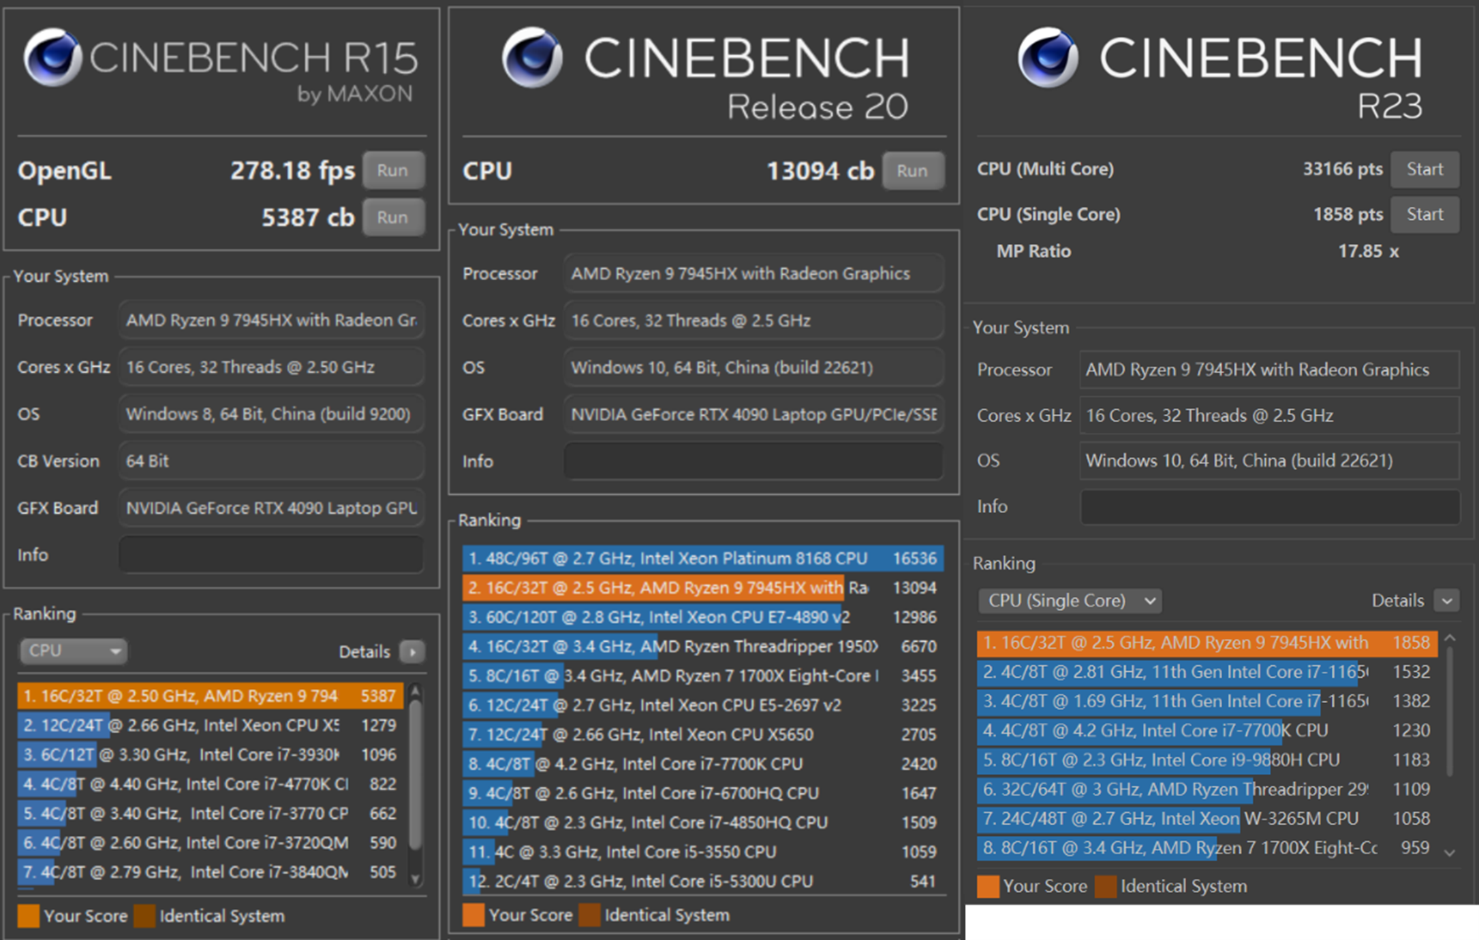This screenshot has width=1479, height=940.
Task: Click the Cinebench R15 logo sphere icon
Action: tap(53, 57)
